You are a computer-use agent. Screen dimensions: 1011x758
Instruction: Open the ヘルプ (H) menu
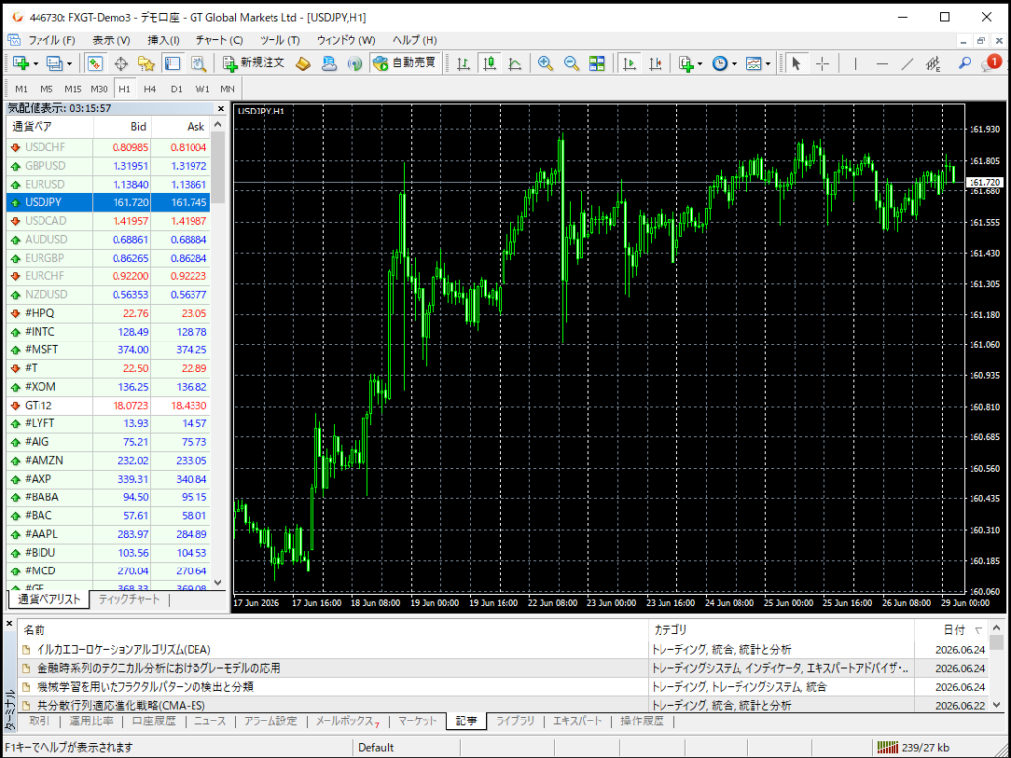point(415,39)
